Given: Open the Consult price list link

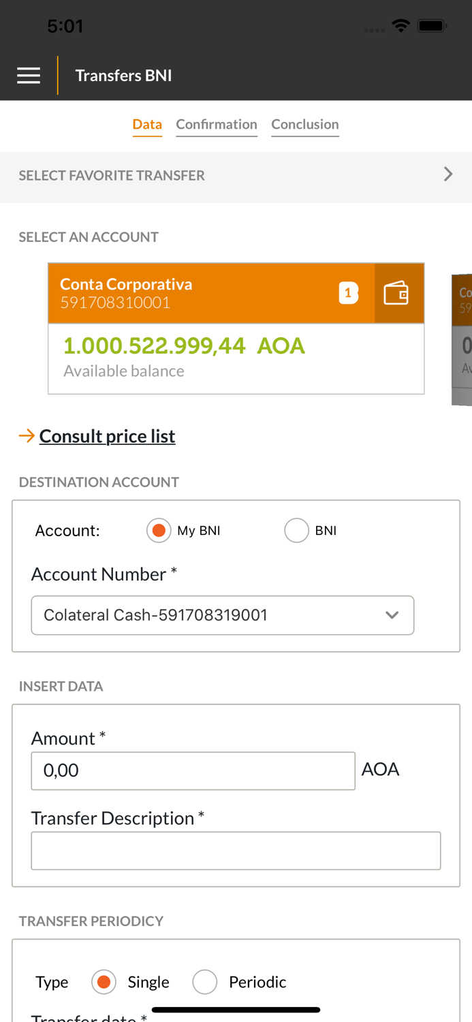Looking at the screenshot, I should pyautogui.click(x=107, y=436).
